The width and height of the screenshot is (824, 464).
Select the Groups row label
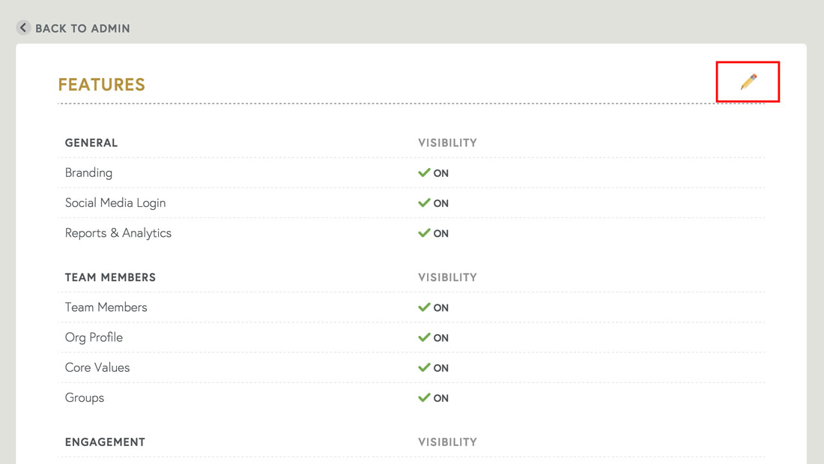coord(85,397)
